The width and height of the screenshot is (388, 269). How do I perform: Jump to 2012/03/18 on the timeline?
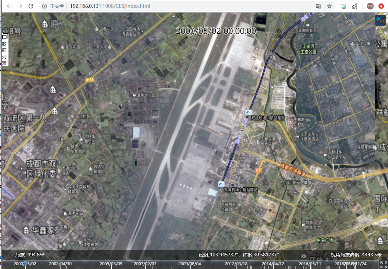236,264
